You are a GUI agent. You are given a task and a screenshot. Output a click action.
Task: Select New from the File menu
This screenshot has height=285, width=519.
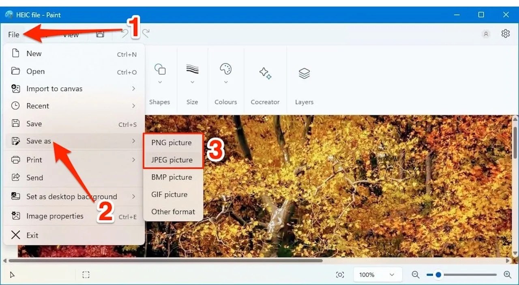(x=34, y=53)
